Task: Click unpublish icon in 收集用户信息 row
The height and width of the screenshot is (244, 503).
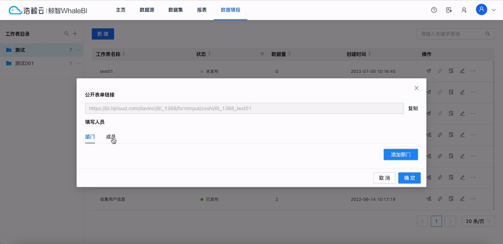Action: (428, 199)
